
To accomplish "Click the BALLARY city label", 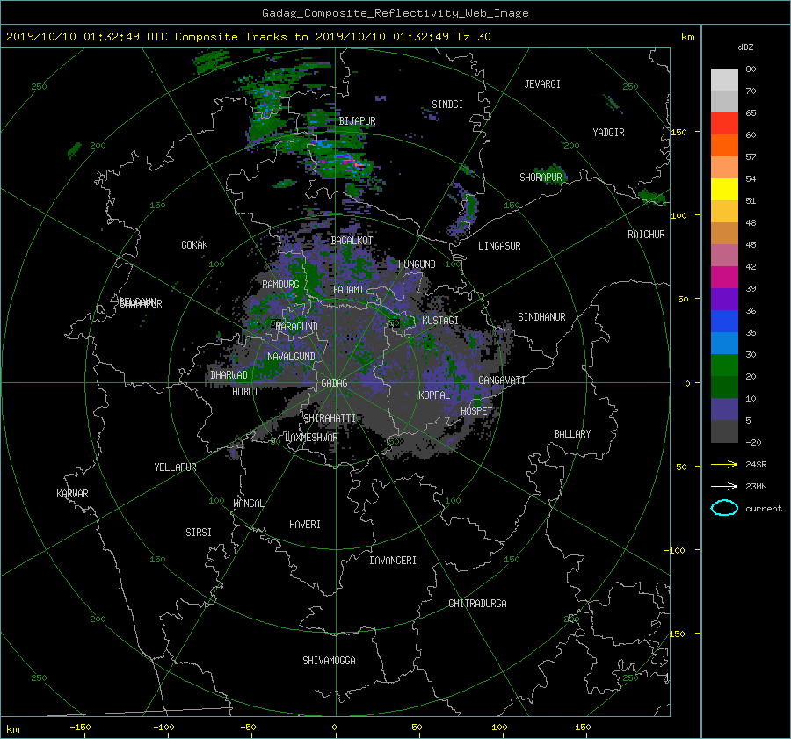I will pyautogui.click(x=572, y=434).
